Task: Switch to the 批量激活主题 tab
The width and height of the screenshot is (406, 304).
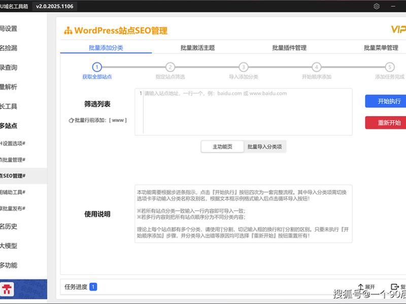Action: click(197, 48)
